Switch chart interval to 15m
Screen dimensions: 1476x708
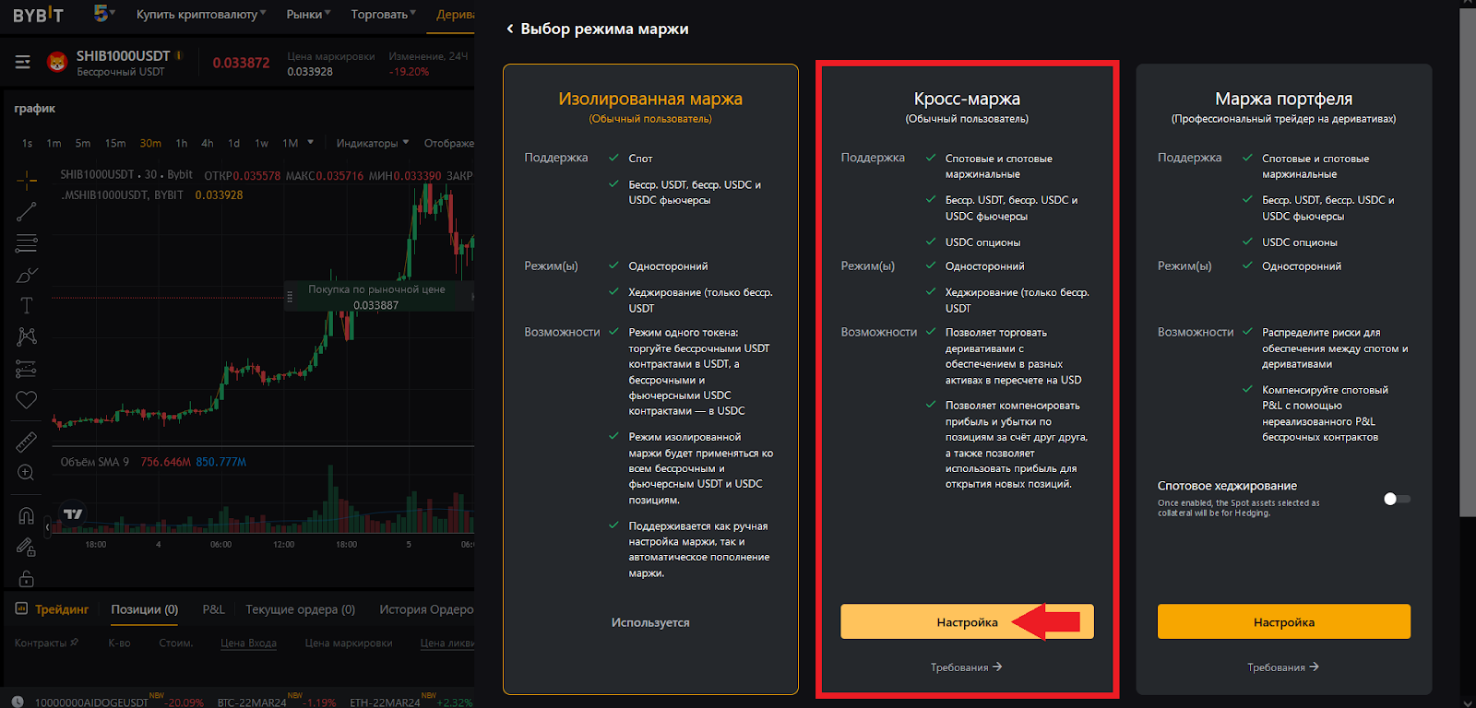(115, 143)
